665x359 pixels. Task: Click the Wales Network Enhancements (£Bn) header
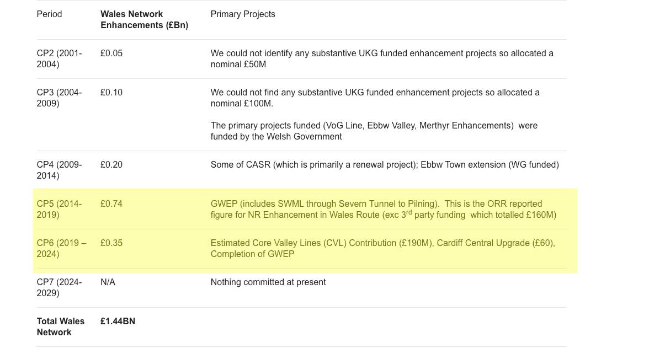coord(143,20)
